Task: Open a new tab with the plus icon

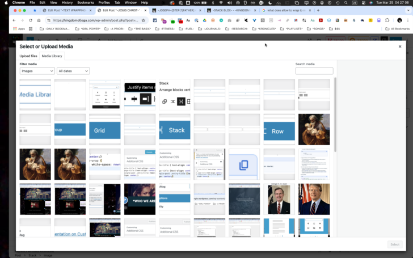Action: pos(318,10)
